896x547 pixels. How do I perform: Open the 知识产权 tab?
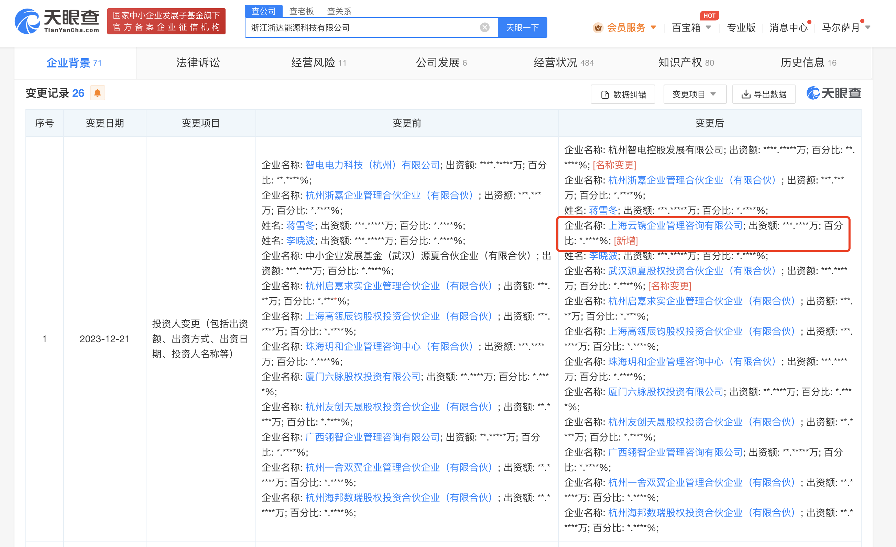click(x=686, y=63)
